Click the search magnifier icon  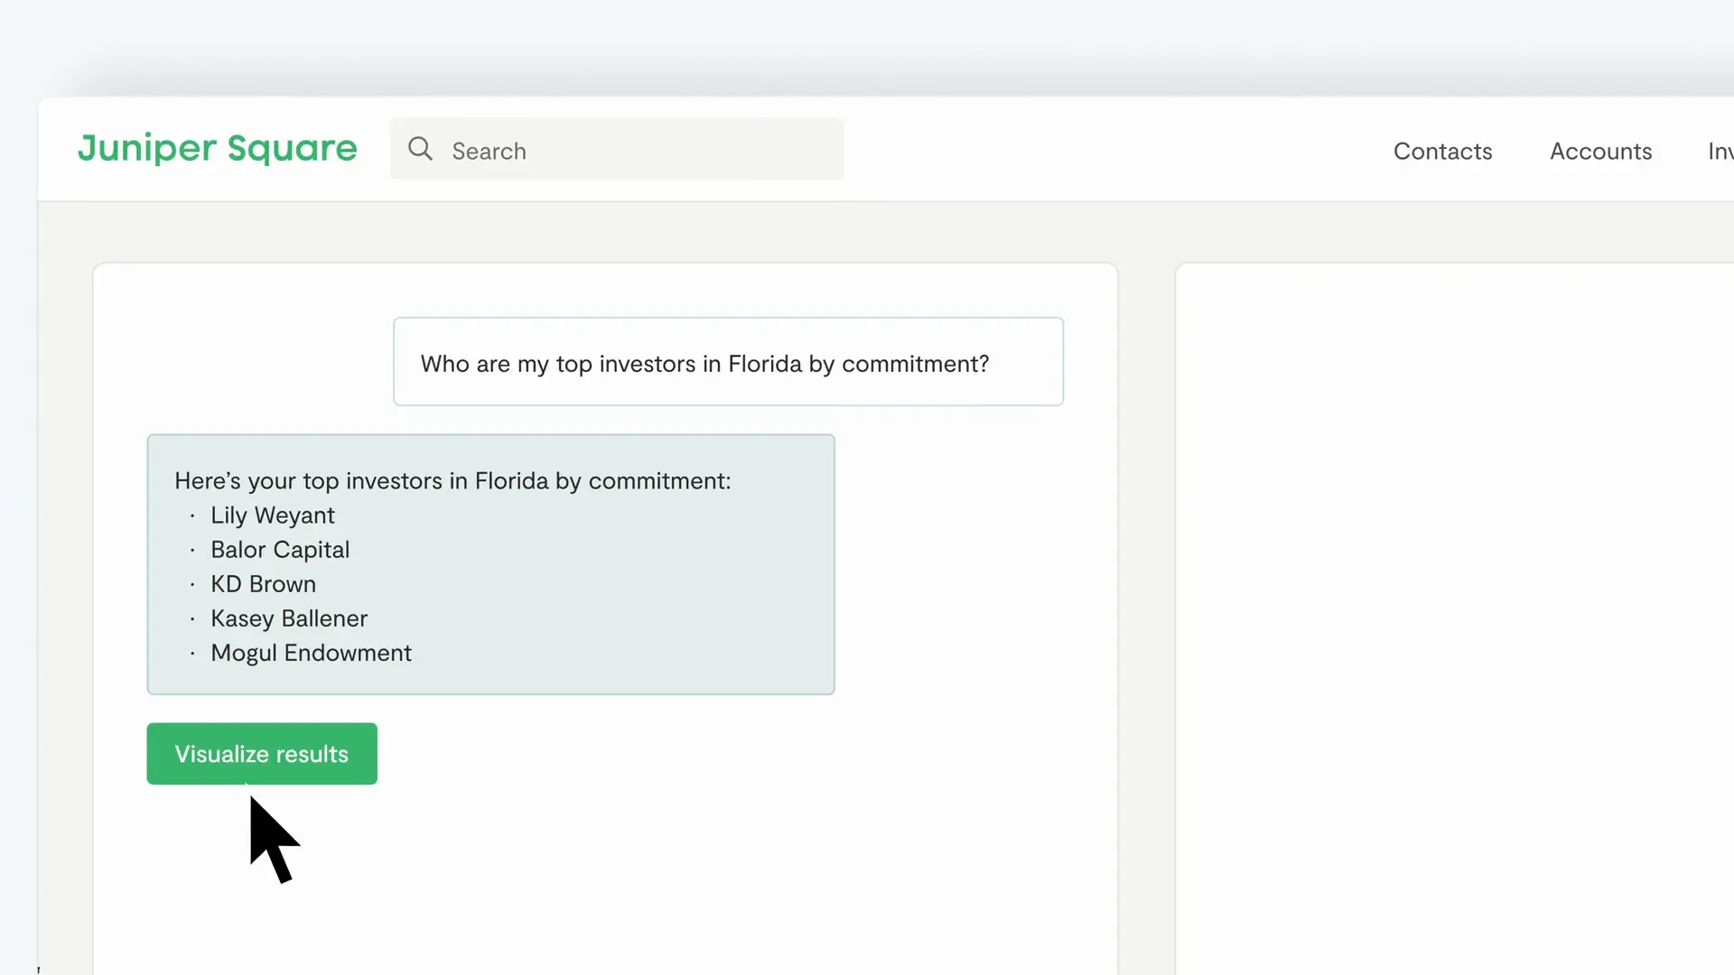click(x=420, y=149)
